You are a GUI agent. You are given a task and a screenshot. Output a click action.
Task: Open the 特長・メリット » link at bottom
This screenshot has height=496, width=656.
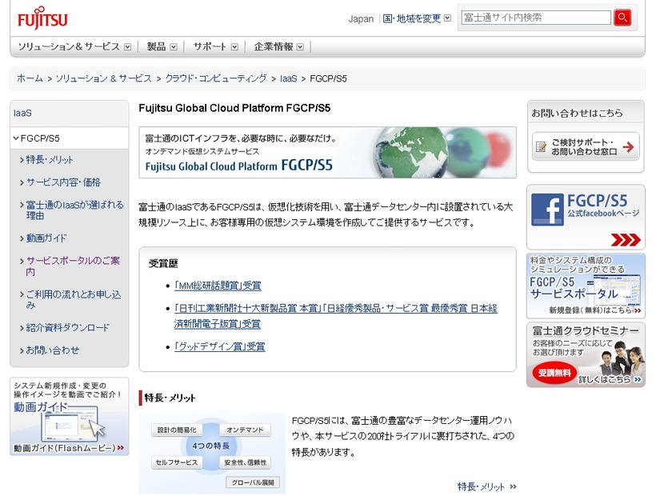[x=487, y=486]
